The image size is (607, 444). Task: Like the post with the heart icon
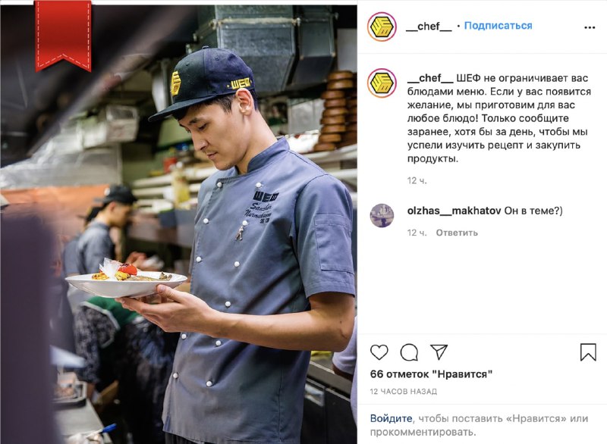point(379,352)
